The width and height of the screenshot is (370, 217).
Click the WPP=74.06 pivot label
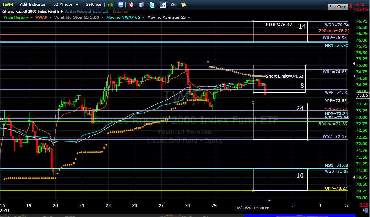(336, 92)
